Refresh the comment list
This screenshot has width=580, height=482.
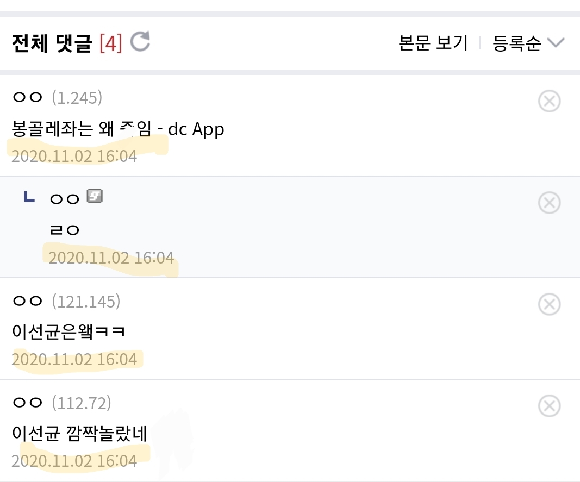(x=140, y=42)
